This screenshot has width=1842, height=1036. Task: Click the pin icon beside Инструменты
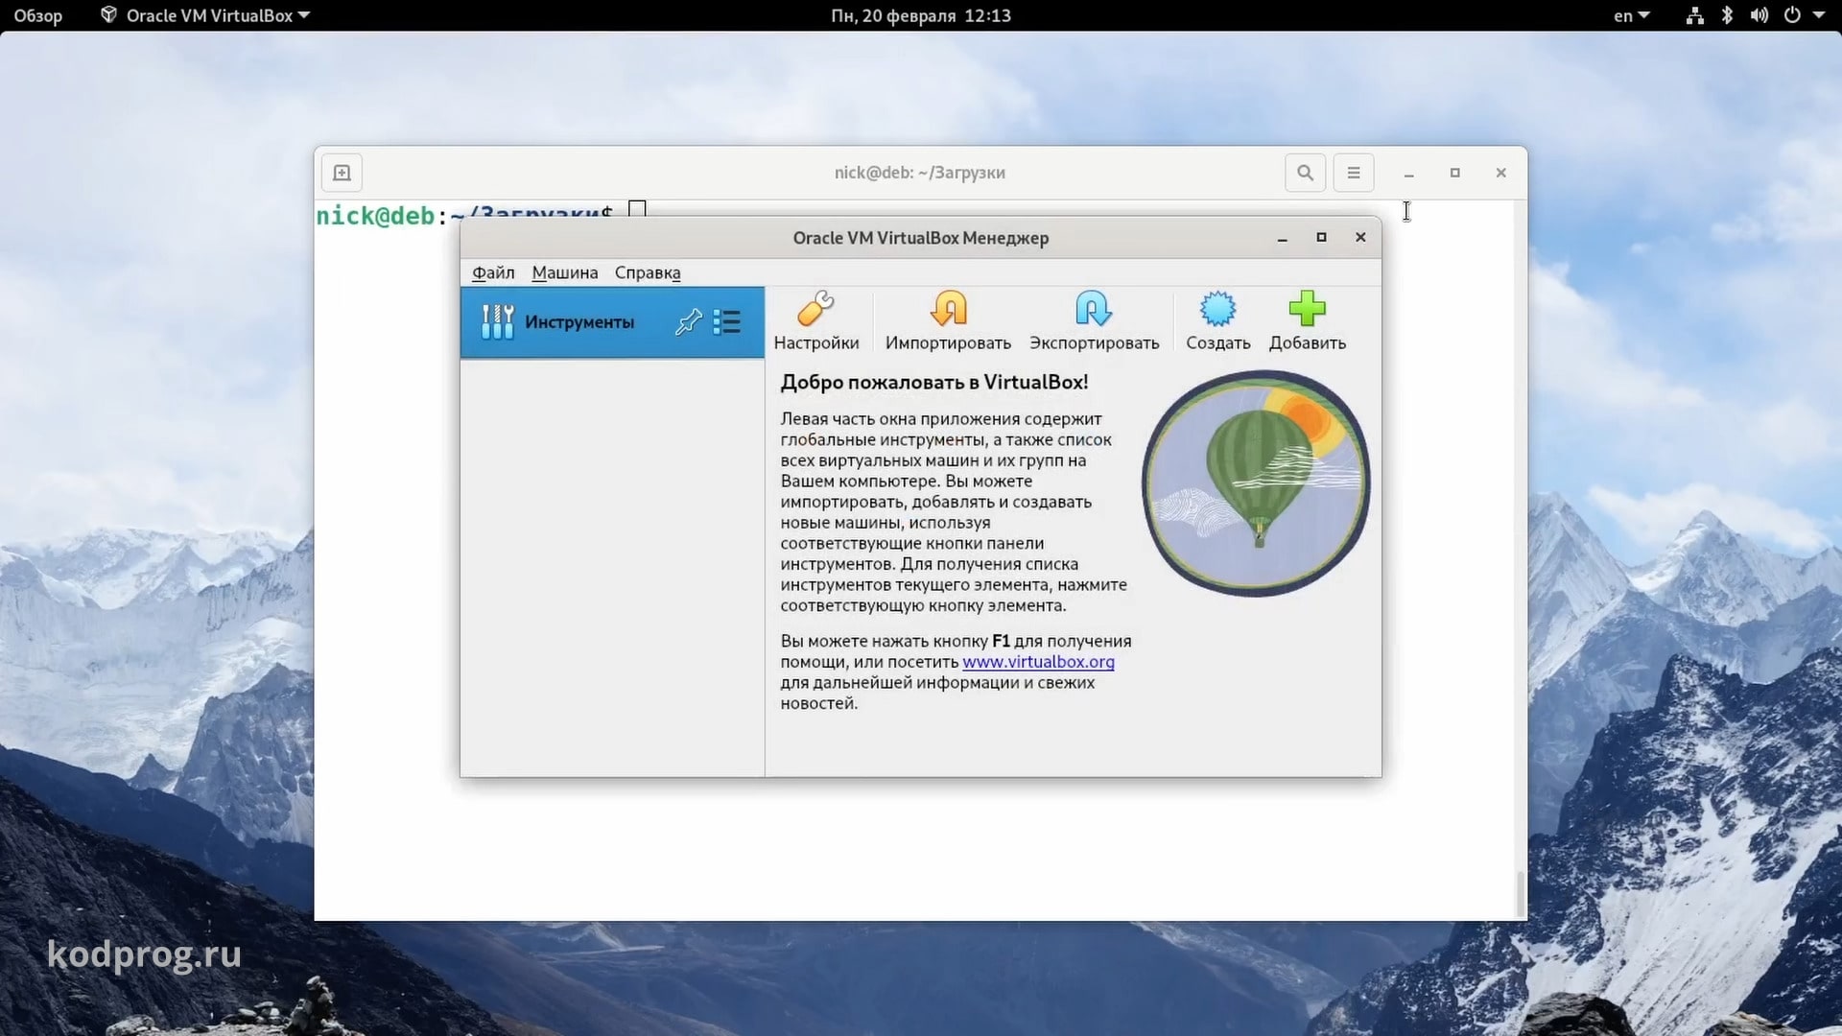click(x=688, y=322)
